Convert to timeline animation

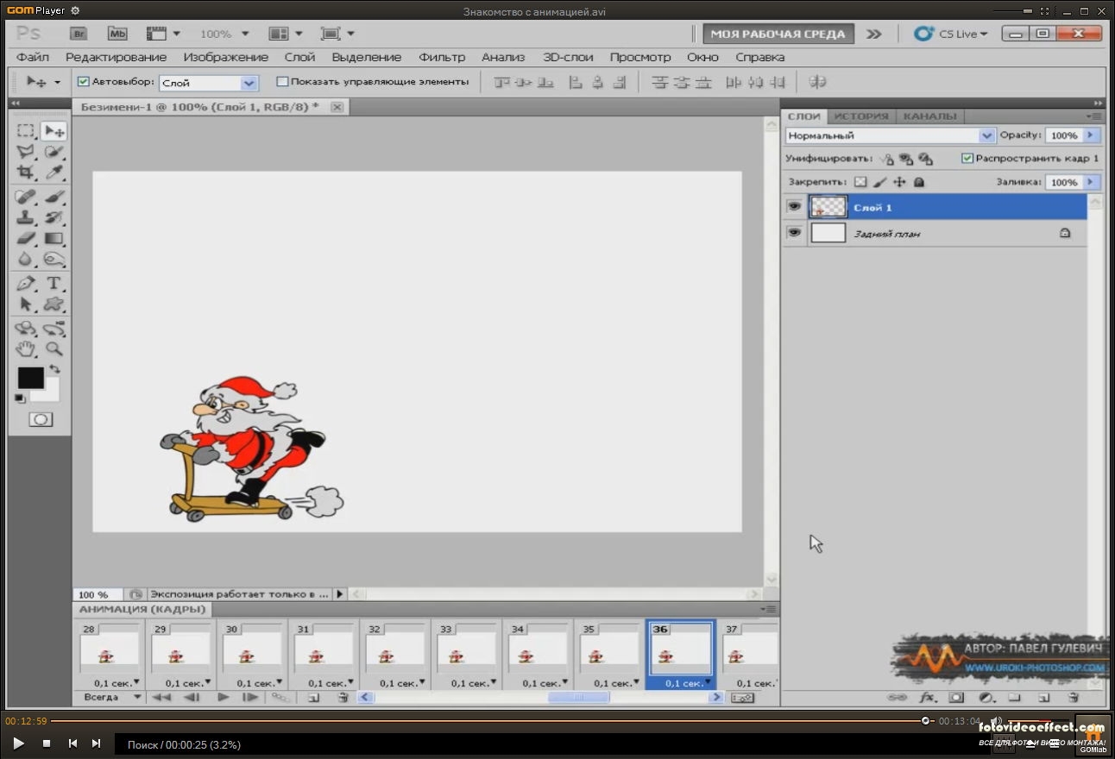point(741,697)
